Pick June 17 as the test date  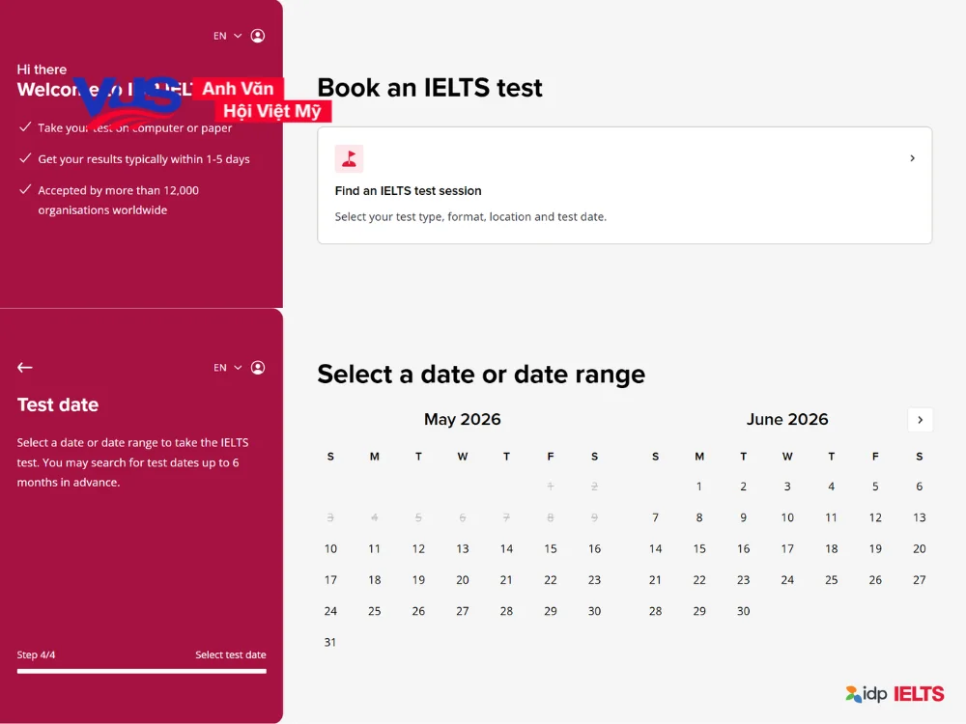coord(787,548)
